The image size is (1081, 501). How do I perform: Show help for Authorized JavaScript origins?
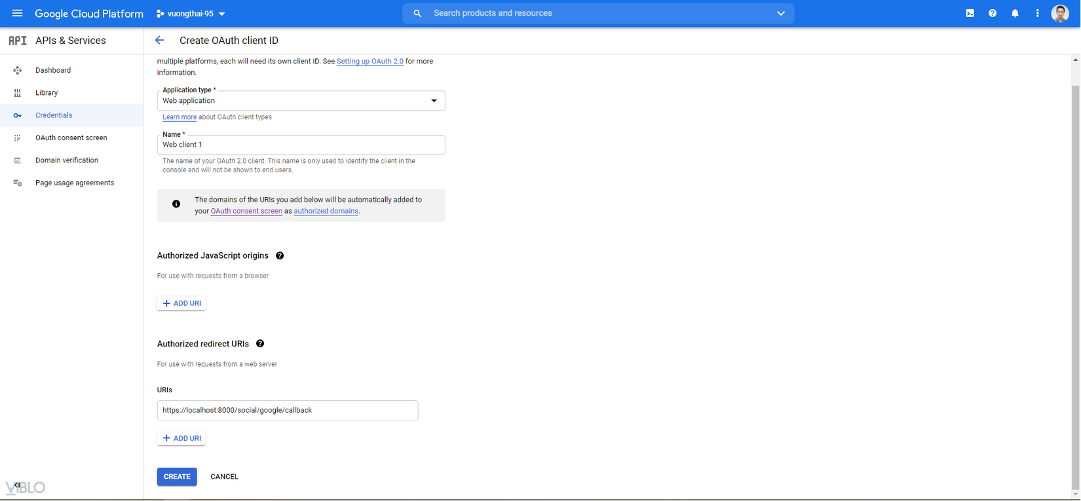point(280,256)
